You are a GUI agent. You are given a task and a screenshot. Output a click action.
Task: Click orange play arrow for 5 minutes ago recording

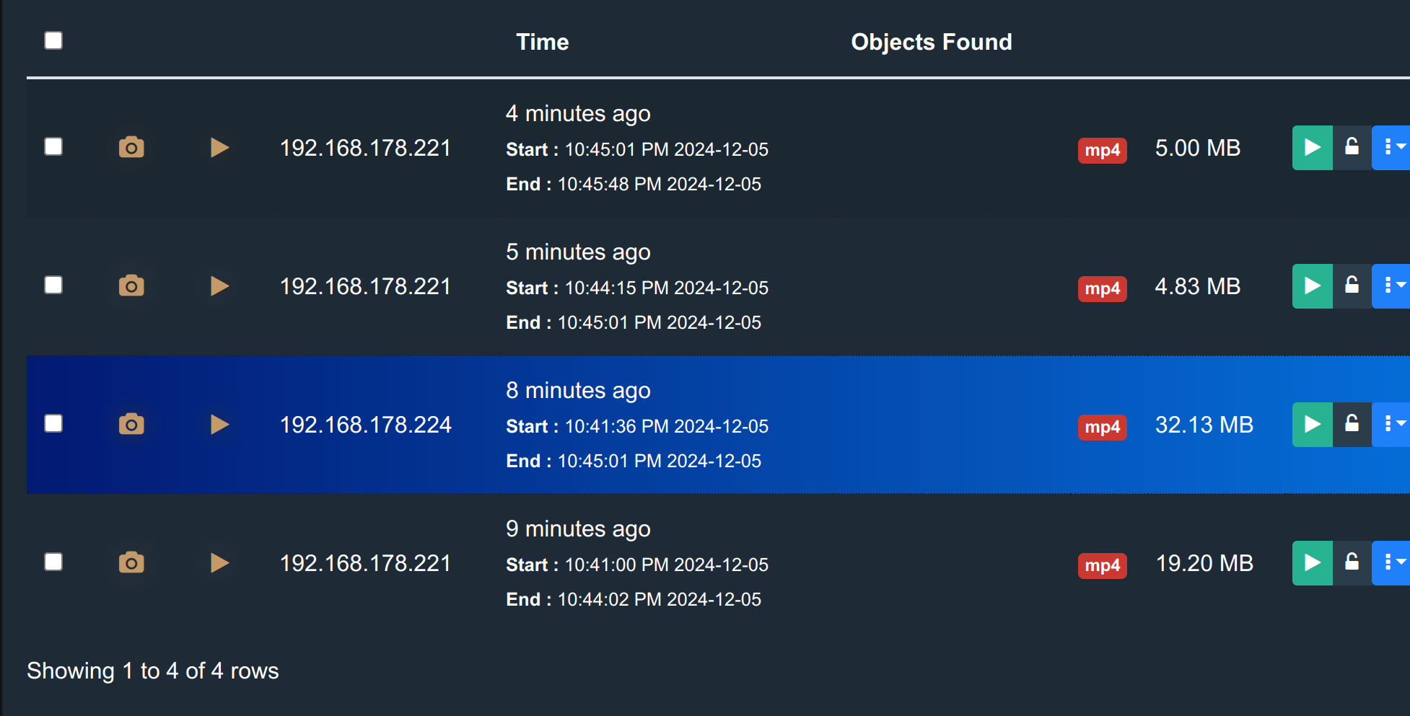[219, 286]
